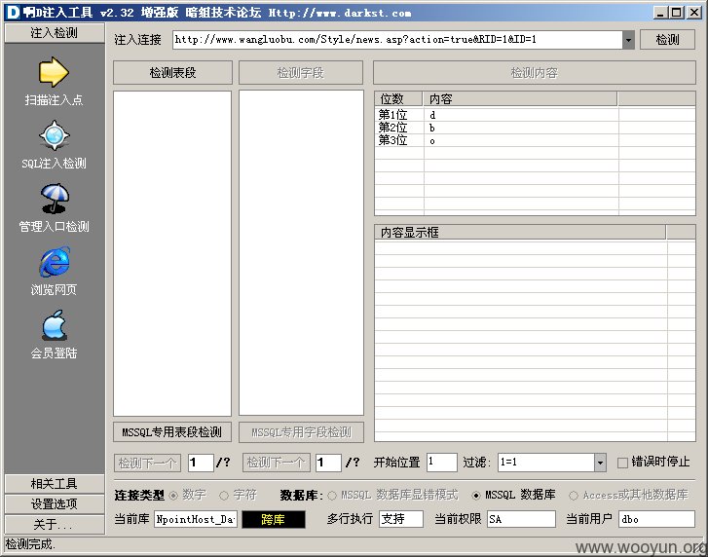Image resolution: width=708 pixels, height=557 pixels.
Task: Maximize the injection tool window
Action: 677,13
